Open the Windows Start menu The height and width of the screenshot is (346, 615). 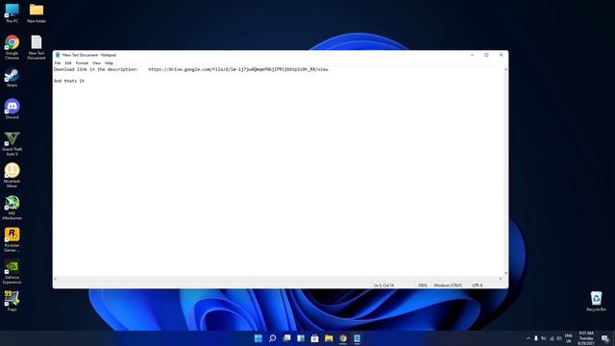pos(258,338)
